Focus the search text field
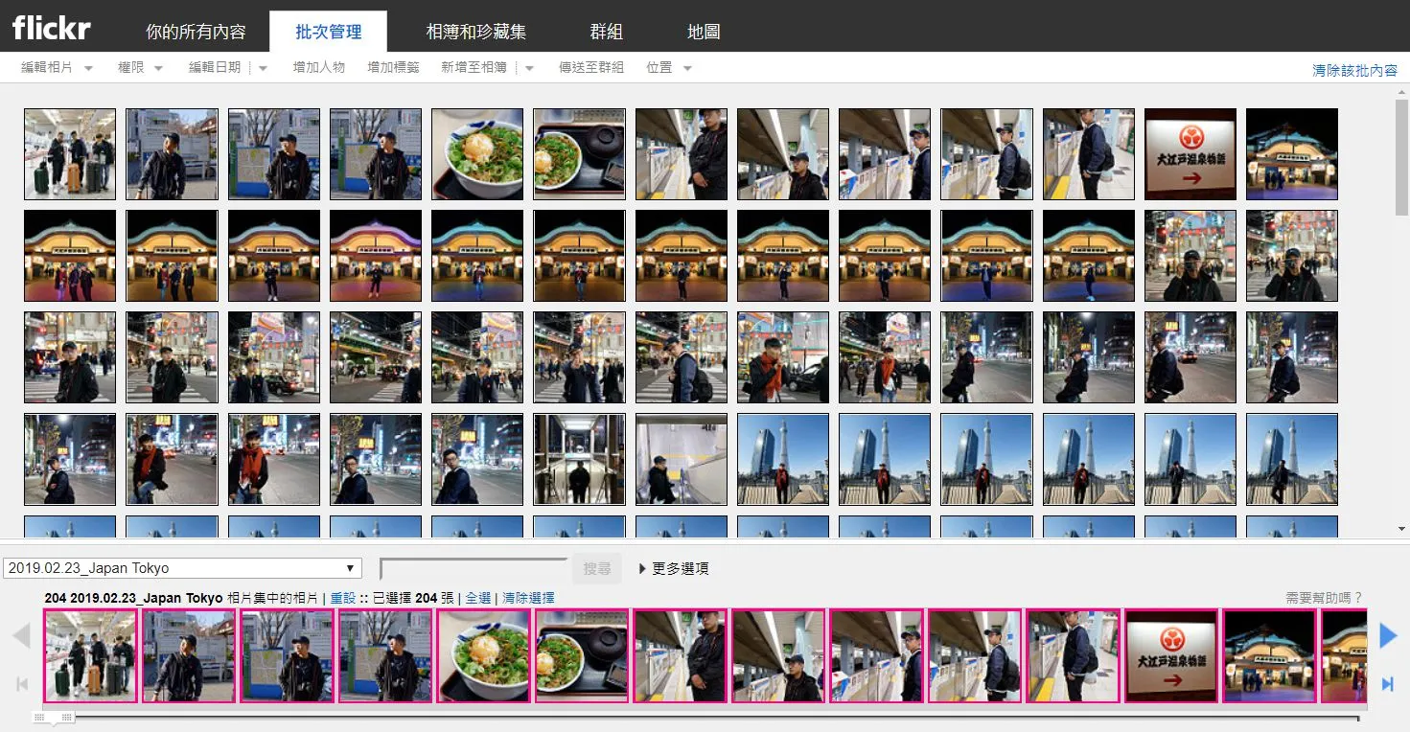Screen dimensions: 1410x732 tap(474, 569)
